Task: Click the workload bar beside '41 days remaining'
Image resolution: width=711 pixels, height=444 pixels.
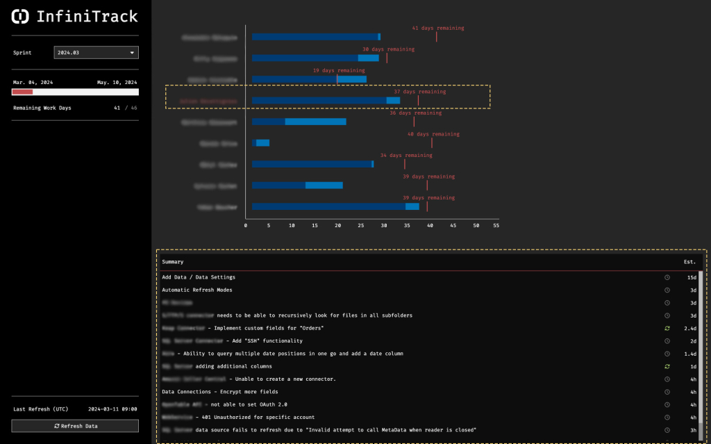Action: tap(316, 37)
